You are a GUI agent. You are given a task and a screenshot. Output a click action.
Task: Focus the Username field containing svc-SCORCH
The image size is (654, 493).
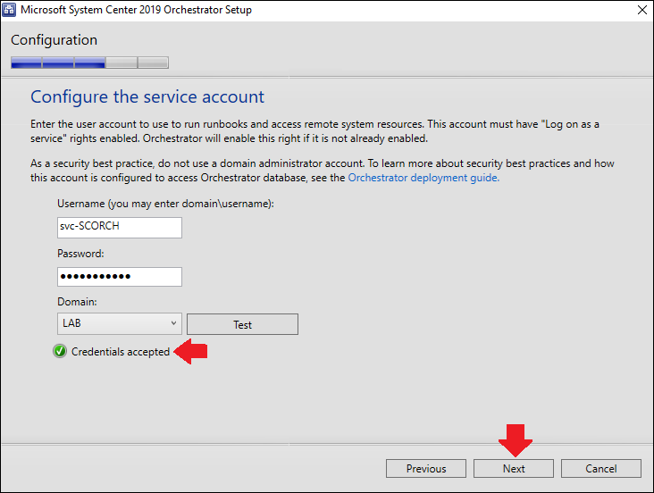click(x=120, y=228)
